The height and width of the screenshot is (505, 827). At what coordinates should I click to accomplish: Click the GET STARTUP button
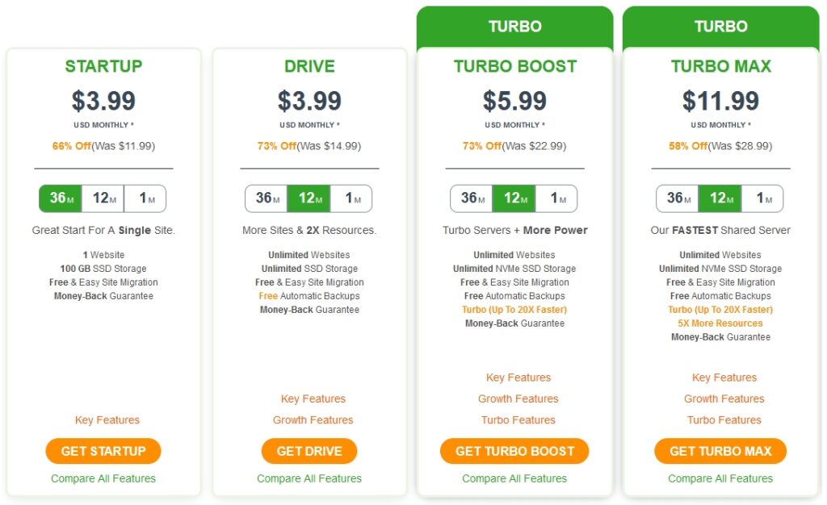point(103,451)
